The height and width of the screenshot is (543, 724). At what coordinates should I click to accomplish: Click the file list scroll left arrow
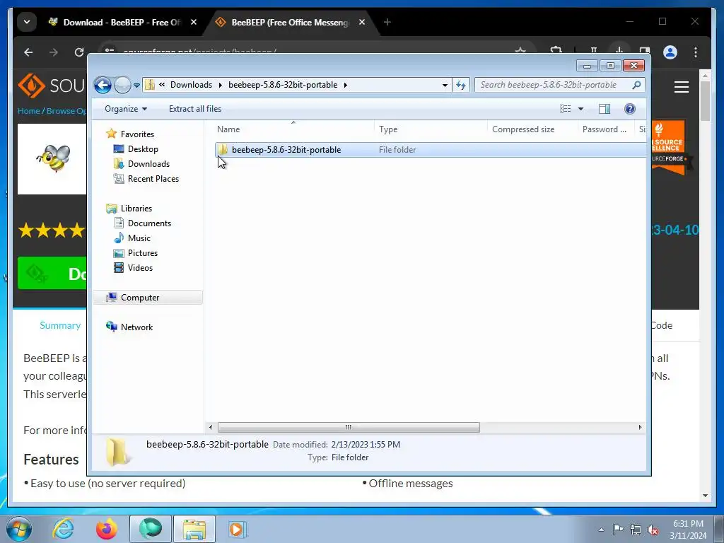[x=211, y=428]
